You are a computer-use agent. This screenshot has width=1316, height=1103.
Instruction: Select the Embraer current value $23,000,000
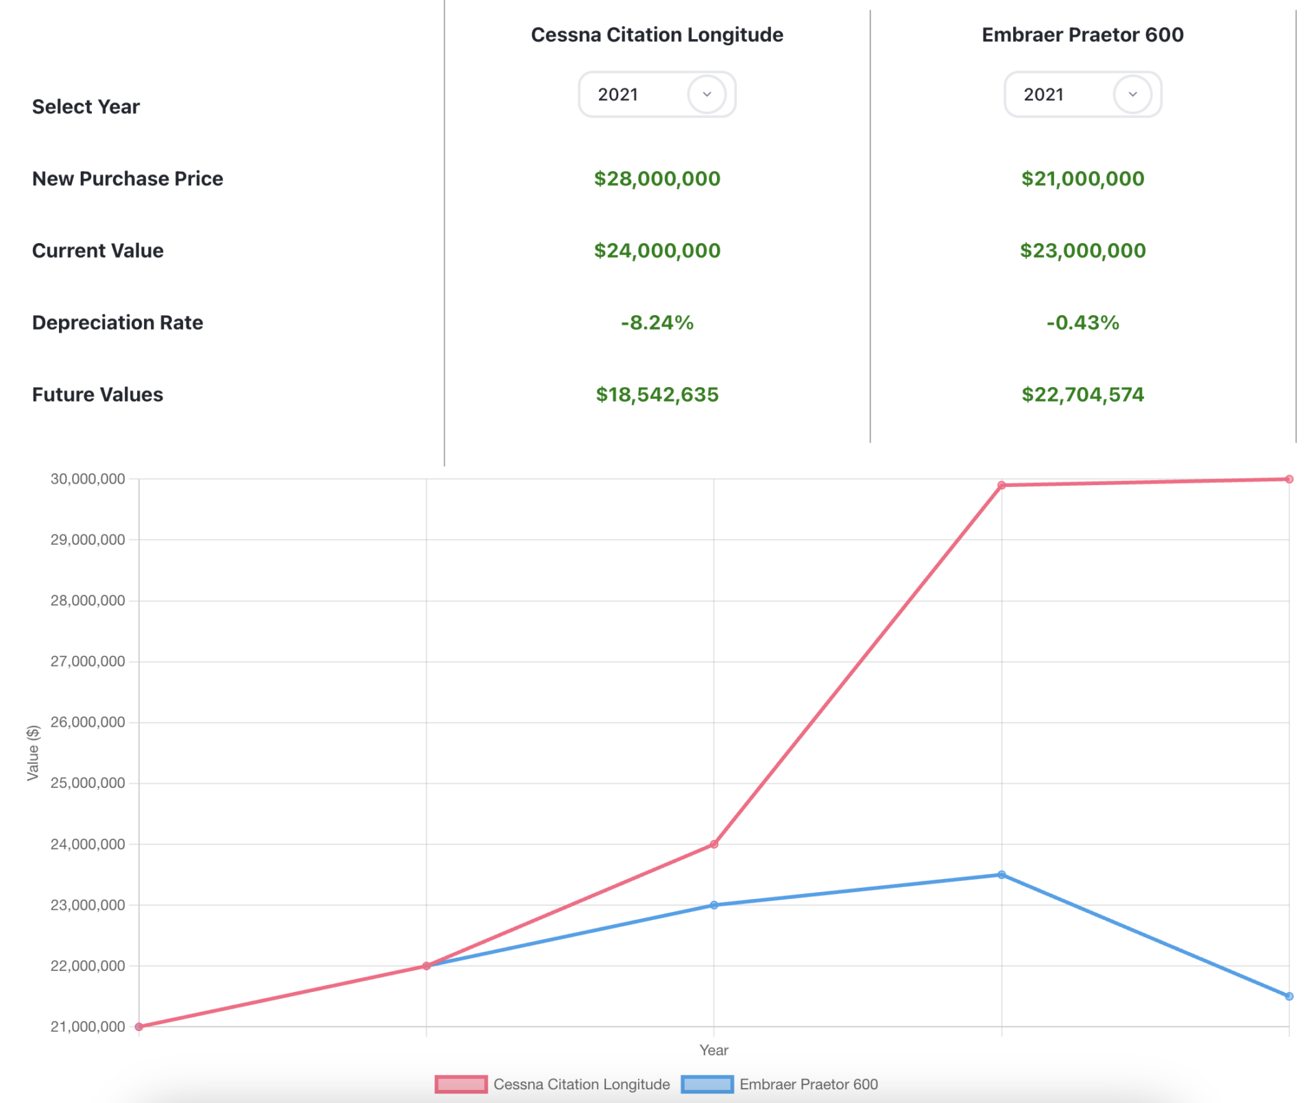tap(1082, 251)
